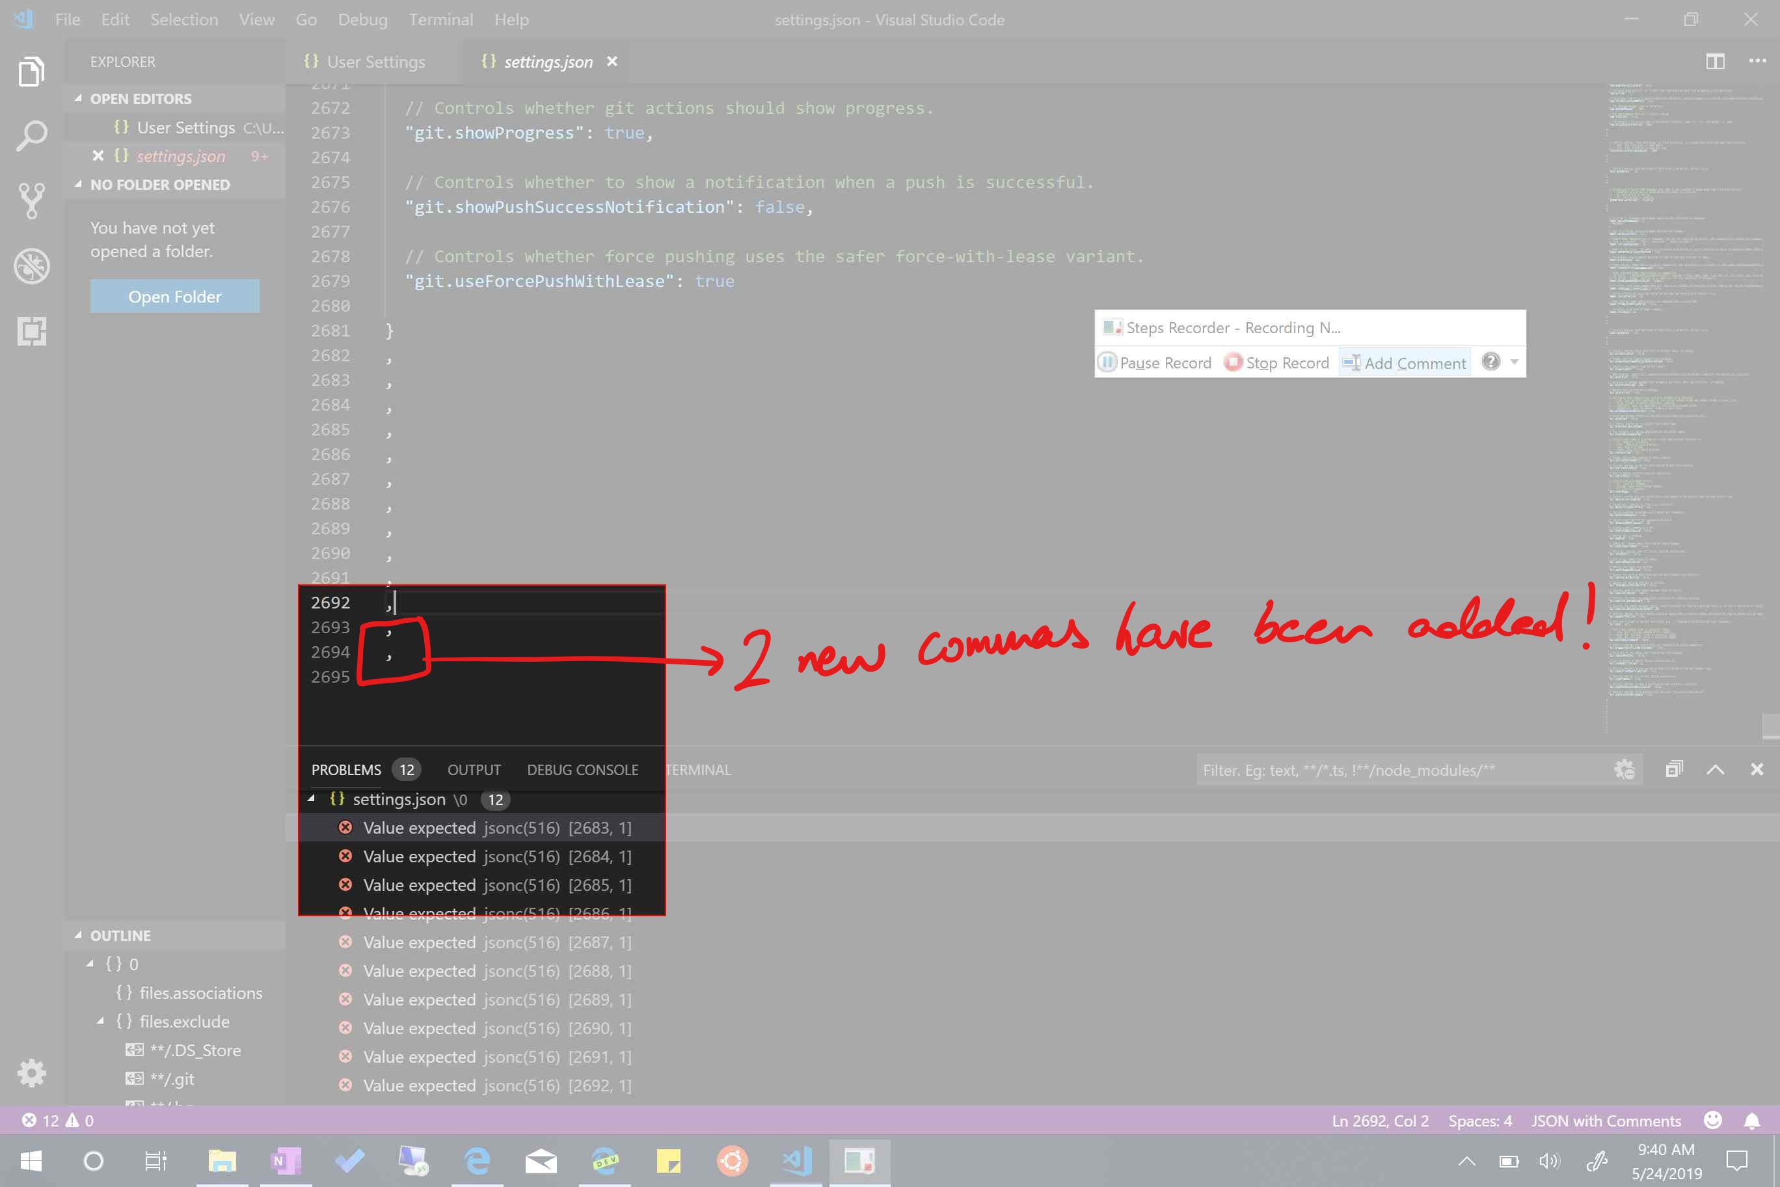
Task: Stop the recording in Steps Recorder
Action: click(x=1276, y=362)
